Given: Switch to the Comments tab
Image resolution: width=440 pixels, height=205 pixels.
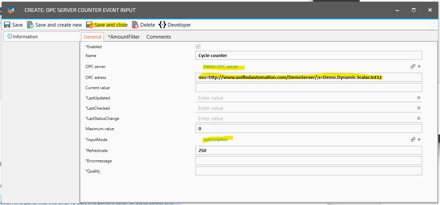Looking at the screenshot, I should point(159,37).
